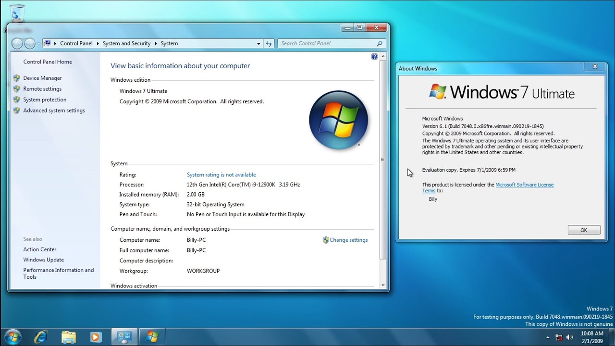Open Control Panel Home link
The width and height of the screenshot is (615, 346).
(x=48, y=62)
